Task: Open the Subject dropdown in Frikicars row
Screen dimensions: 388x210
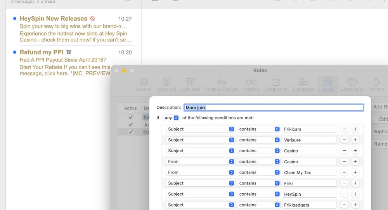Action: pyautogui.click(x=200, y=129)
